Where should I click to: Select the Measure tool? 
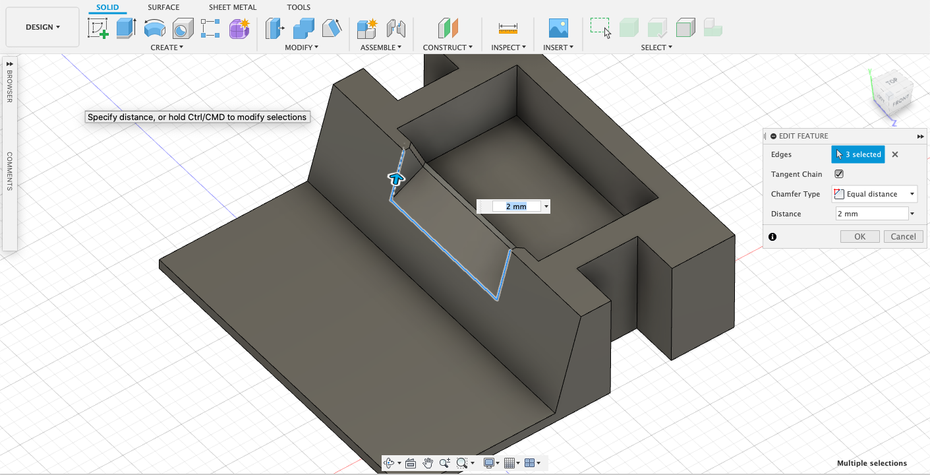pos(508,28)
